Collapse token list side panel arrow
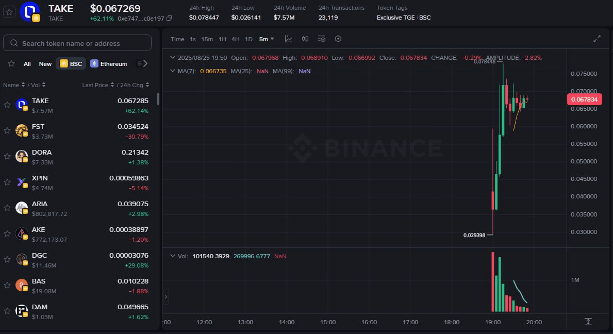613x334 pixels. coord(166,297)
